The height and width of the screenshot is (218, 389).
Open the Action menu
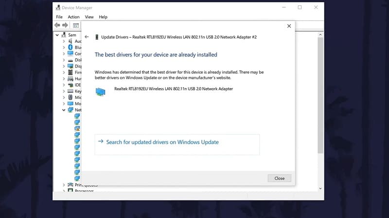73,17
